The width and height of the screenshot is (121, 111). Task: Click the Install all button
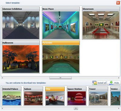coord(99,83)
